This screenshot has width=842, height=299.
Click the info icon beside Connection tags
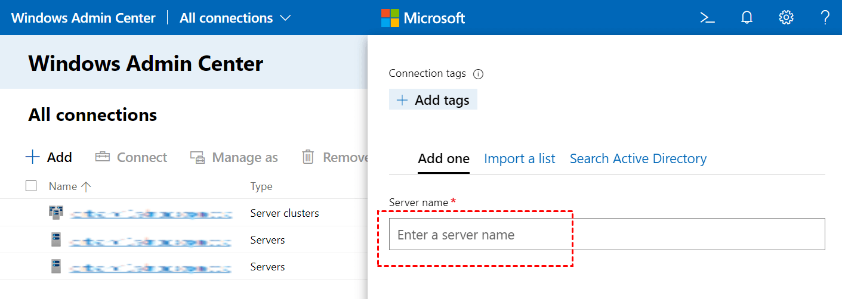478,74
